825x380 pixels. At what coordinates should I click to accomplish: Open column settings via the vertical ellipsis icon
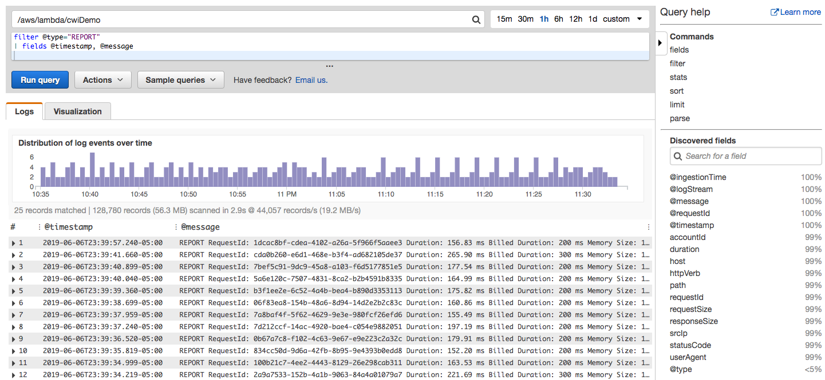648,227
